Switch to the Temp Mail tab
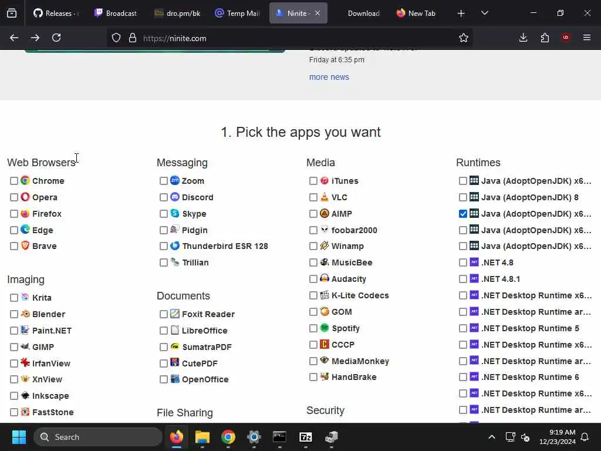This screenshot has height=451, width=601. click(x=238, y=13)
